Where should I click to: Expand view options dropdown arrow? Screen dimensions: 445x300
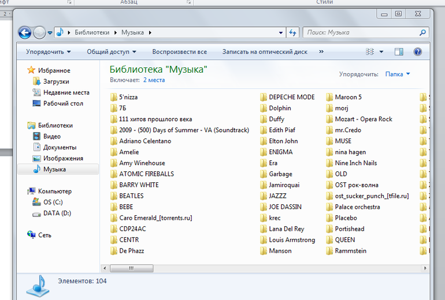pos(381,52)
